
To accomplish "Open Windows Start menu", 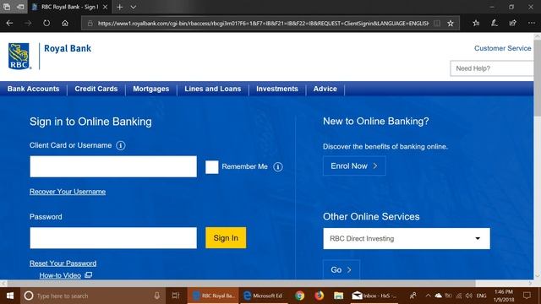I will click(10, 296).
